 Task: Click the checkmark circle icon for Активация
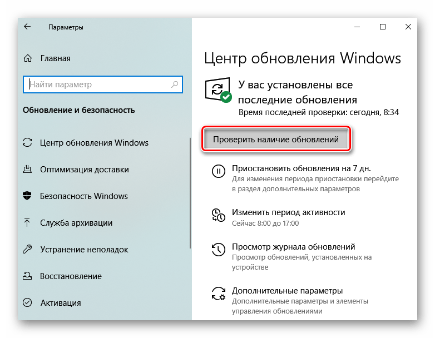click(27, 302)
